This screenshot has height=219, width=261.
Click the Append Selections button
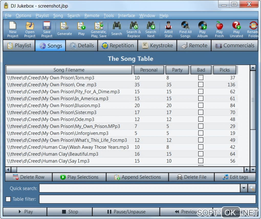pyautogui.click(x=137, y=177)
